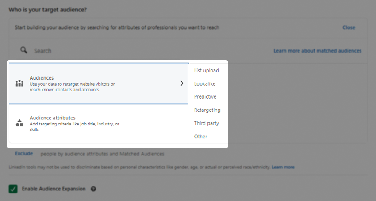Image resolution: width=376 pixels, height=201 pixels.
Task: Open the Audiences category row
Action: 99,83
